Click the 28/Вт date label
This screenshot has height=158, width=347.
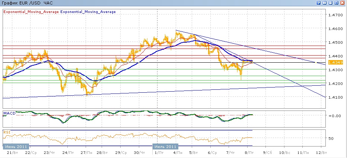pyautogui.click(x=102, y=153)
